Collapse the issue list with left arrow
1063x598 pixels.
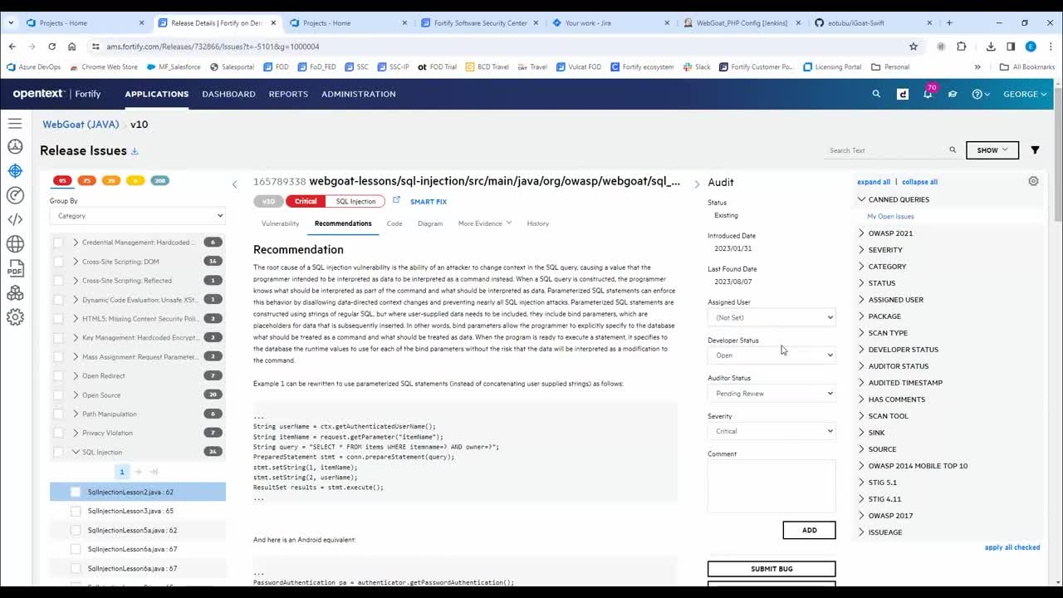point(234,184)
